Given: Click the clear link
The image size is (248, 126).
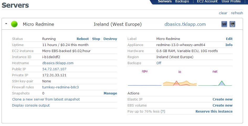Looking at the screenshot, I should coord(223,13).
